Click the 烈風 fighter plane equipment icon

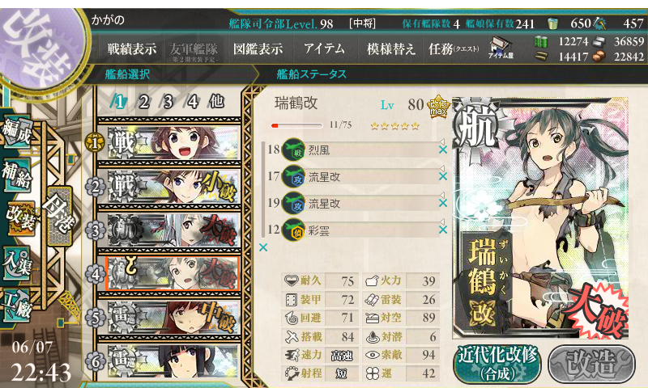click(x=293, y=150)
